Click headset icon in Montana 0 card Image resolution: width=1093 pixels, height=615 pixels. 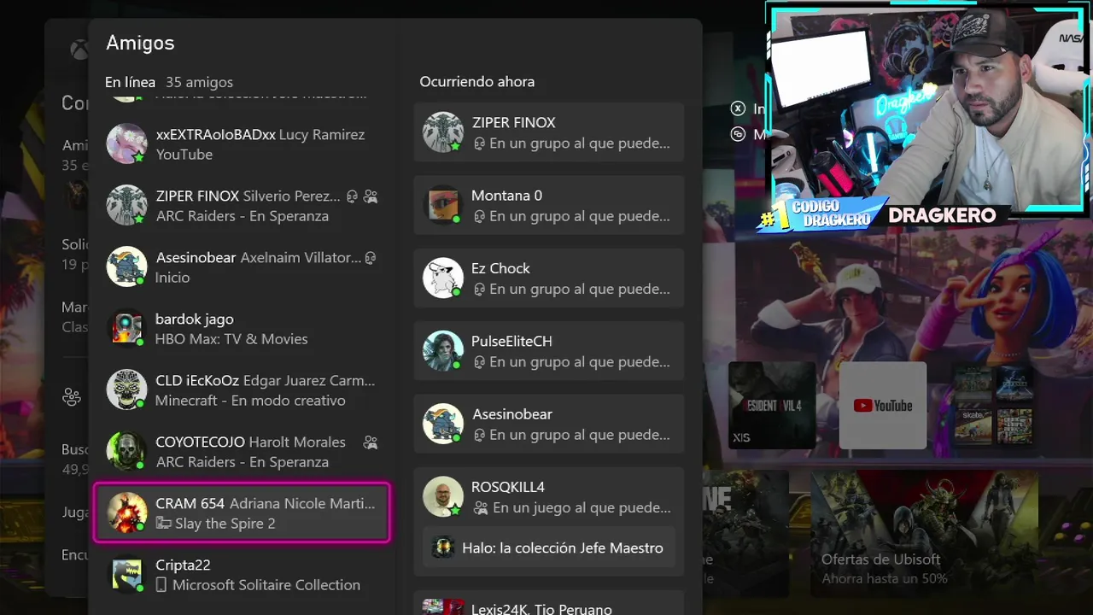point(479,216)
